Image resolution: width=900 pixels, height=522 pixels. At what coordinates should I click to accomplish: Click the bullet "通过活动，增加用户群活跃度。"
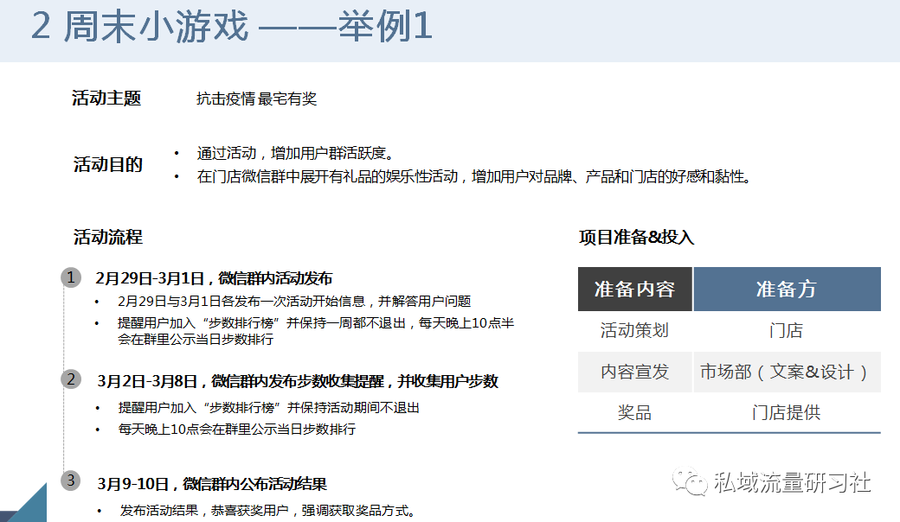[296, 153]
